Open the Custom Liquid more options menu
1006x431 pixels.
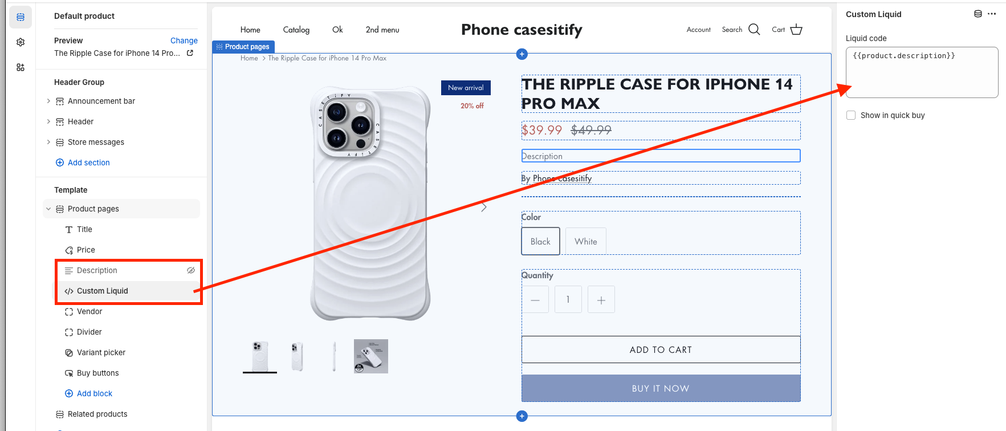(x=992, y=14)
